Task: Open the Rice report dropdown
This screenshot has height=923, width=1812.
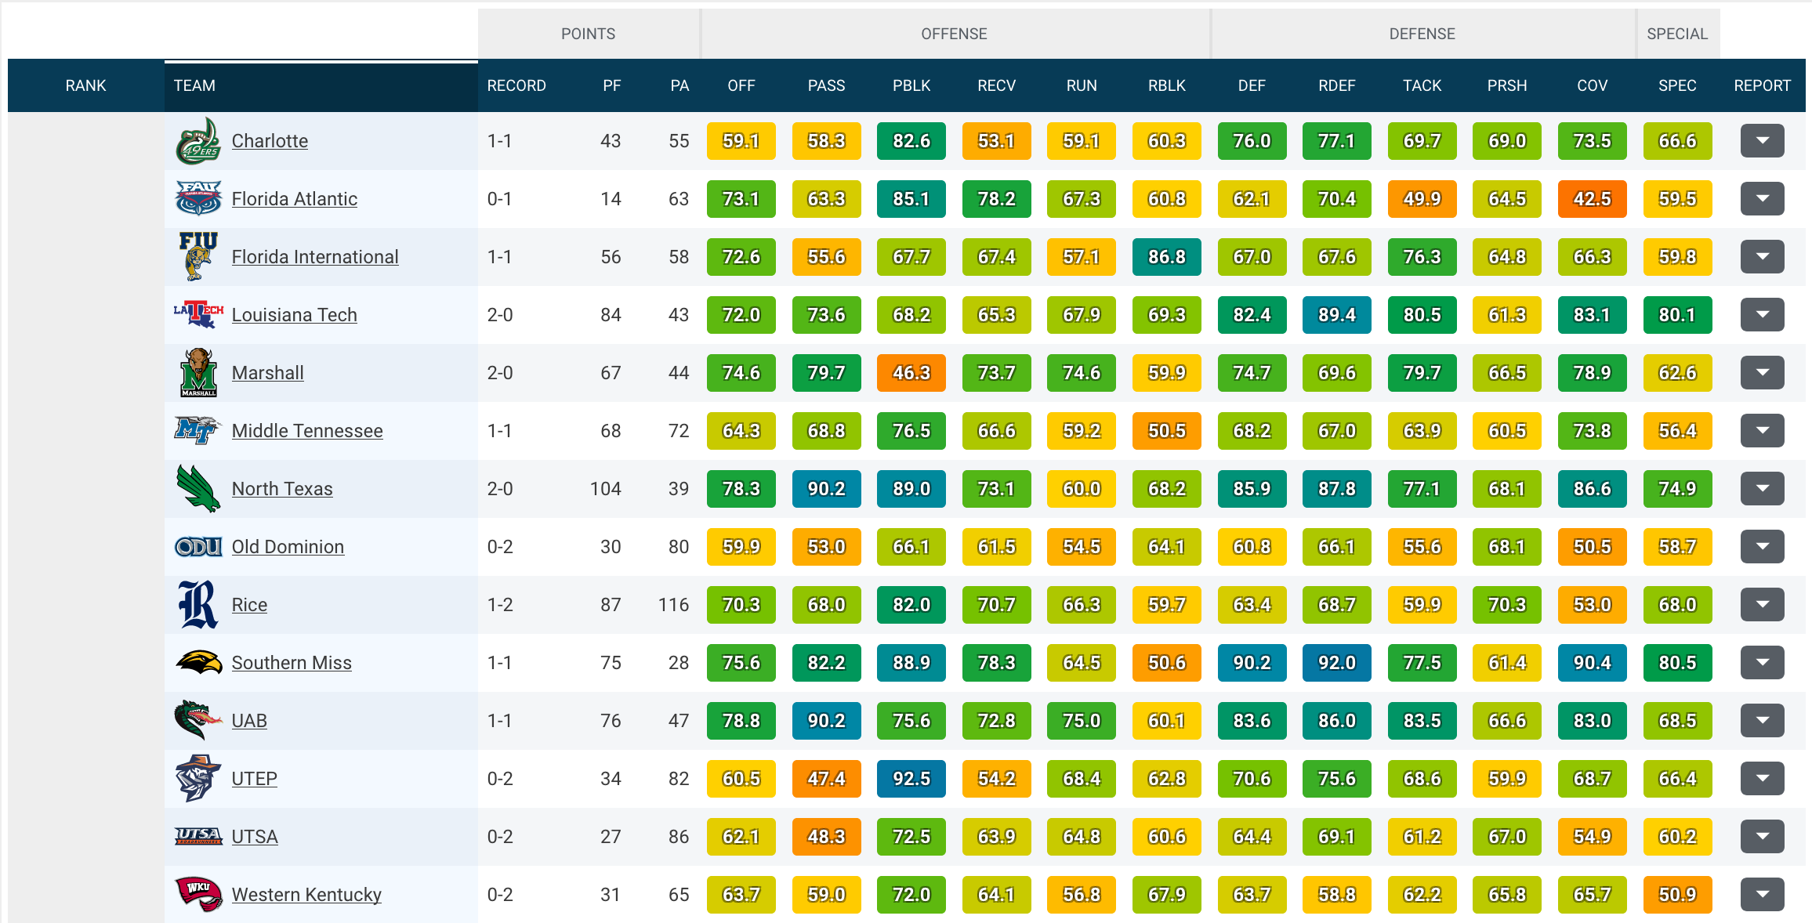Action: 1762,605
